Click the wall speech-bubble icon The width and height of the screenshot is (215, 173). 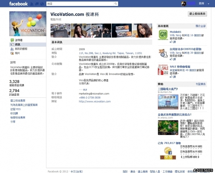12,40
